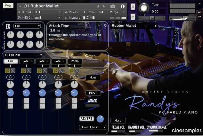
Task: Invert phase on the Close A channel
Action: [29, 71]
